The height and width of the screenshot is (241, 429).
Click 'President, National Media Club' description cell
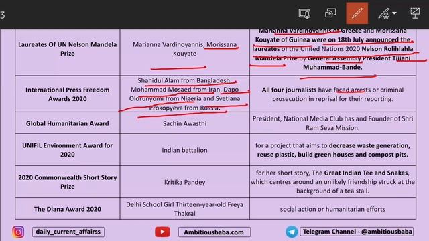tap(332, 123)
